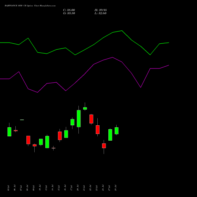Viewport: 197px width, 197px height.
Task: Select the green candlestick for 27 Jul
Action: coord(110,135)
